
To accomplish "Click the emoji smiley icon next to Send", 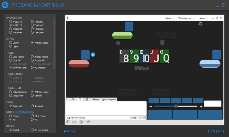I will click(x=140, y=118).
